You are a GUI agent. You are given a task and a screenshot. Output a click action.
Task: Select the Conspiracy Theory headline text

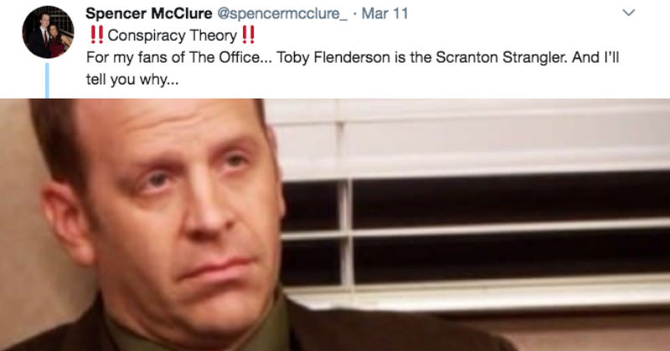[173, 35]
